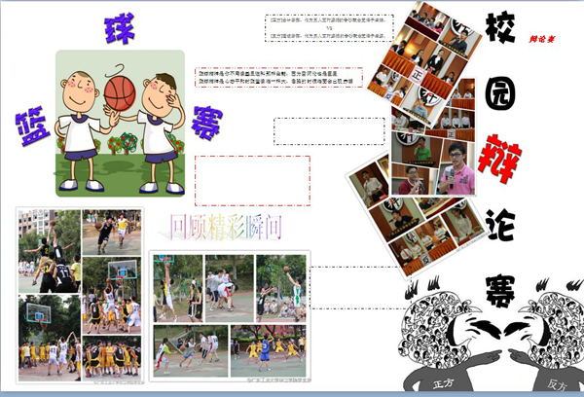Viewport: 584px width, 397px height.
Task: Click the small red 辩论赛 label
Action: pyautogui.click(x=541, y=39)
